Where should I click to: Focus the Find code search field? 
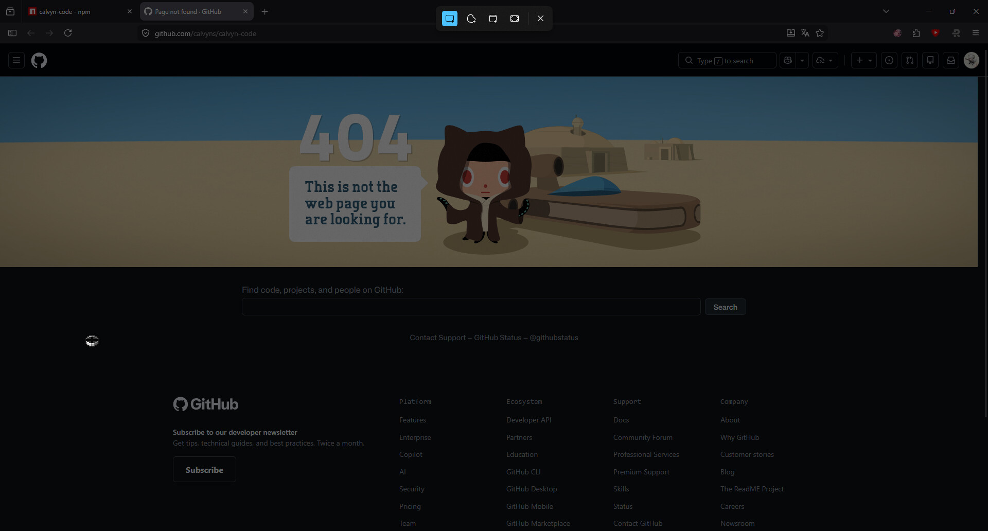pos(471,307)
